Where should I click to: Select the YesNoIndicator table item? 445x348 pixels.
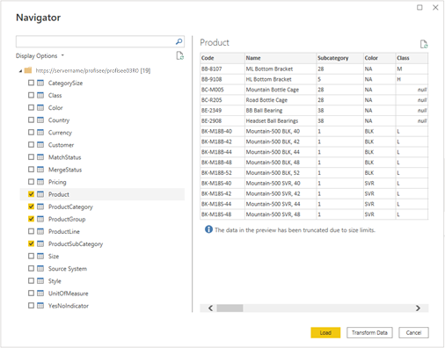[69, 306]
